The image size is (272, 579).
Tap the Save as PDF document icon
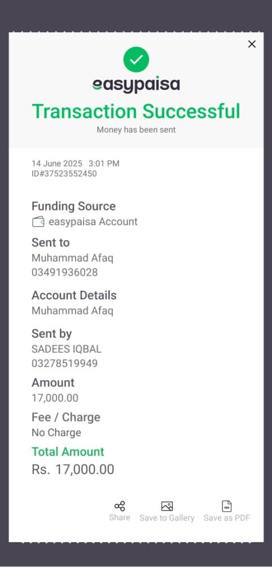227,506
